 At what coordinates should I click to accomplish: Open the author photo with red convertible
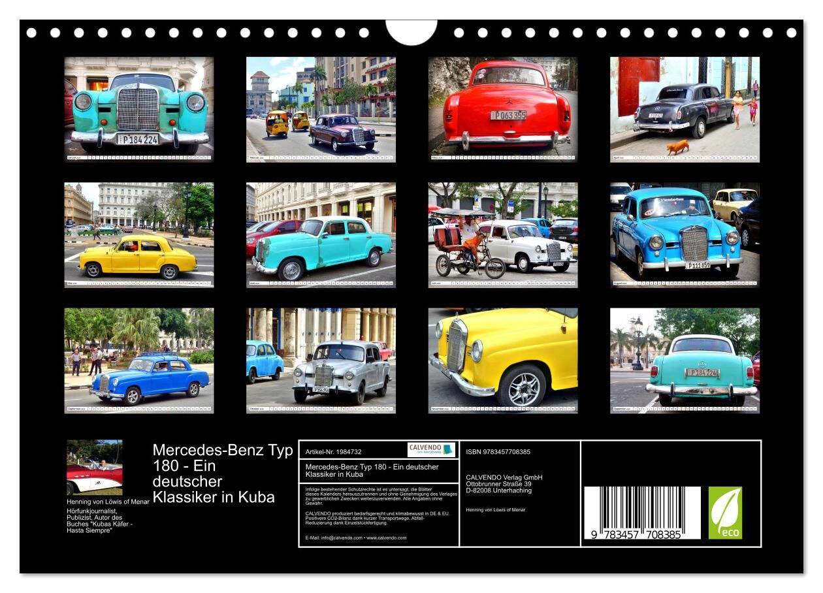(94, 468)
